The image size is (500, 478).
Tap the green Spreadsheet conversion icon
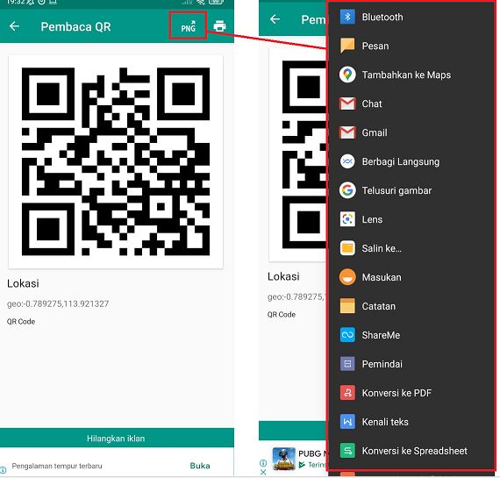(347, 451)
